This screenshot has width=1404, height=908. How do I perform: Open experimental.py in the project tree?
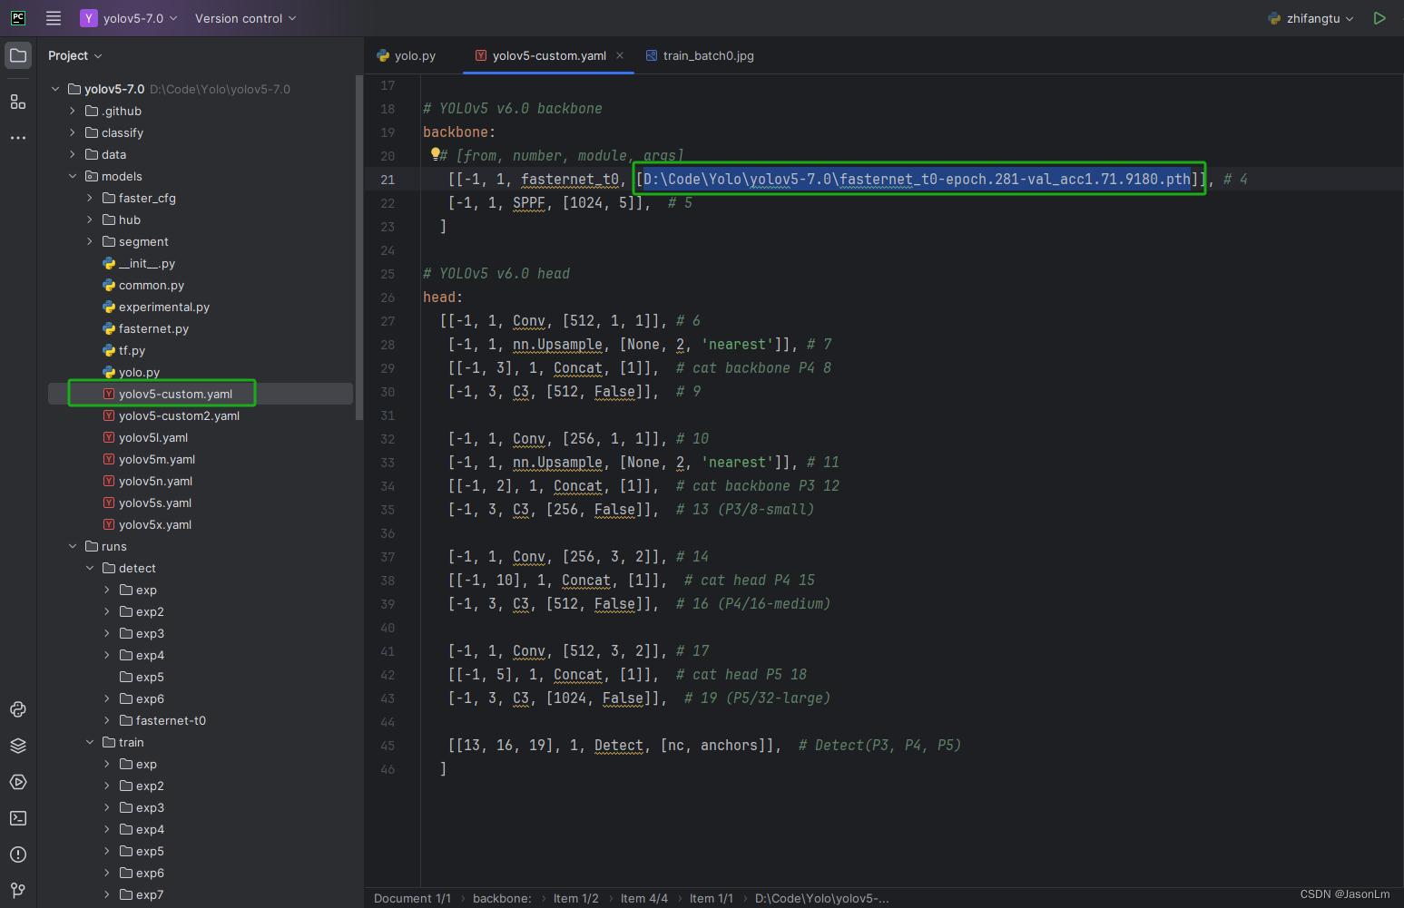point(164,307)
